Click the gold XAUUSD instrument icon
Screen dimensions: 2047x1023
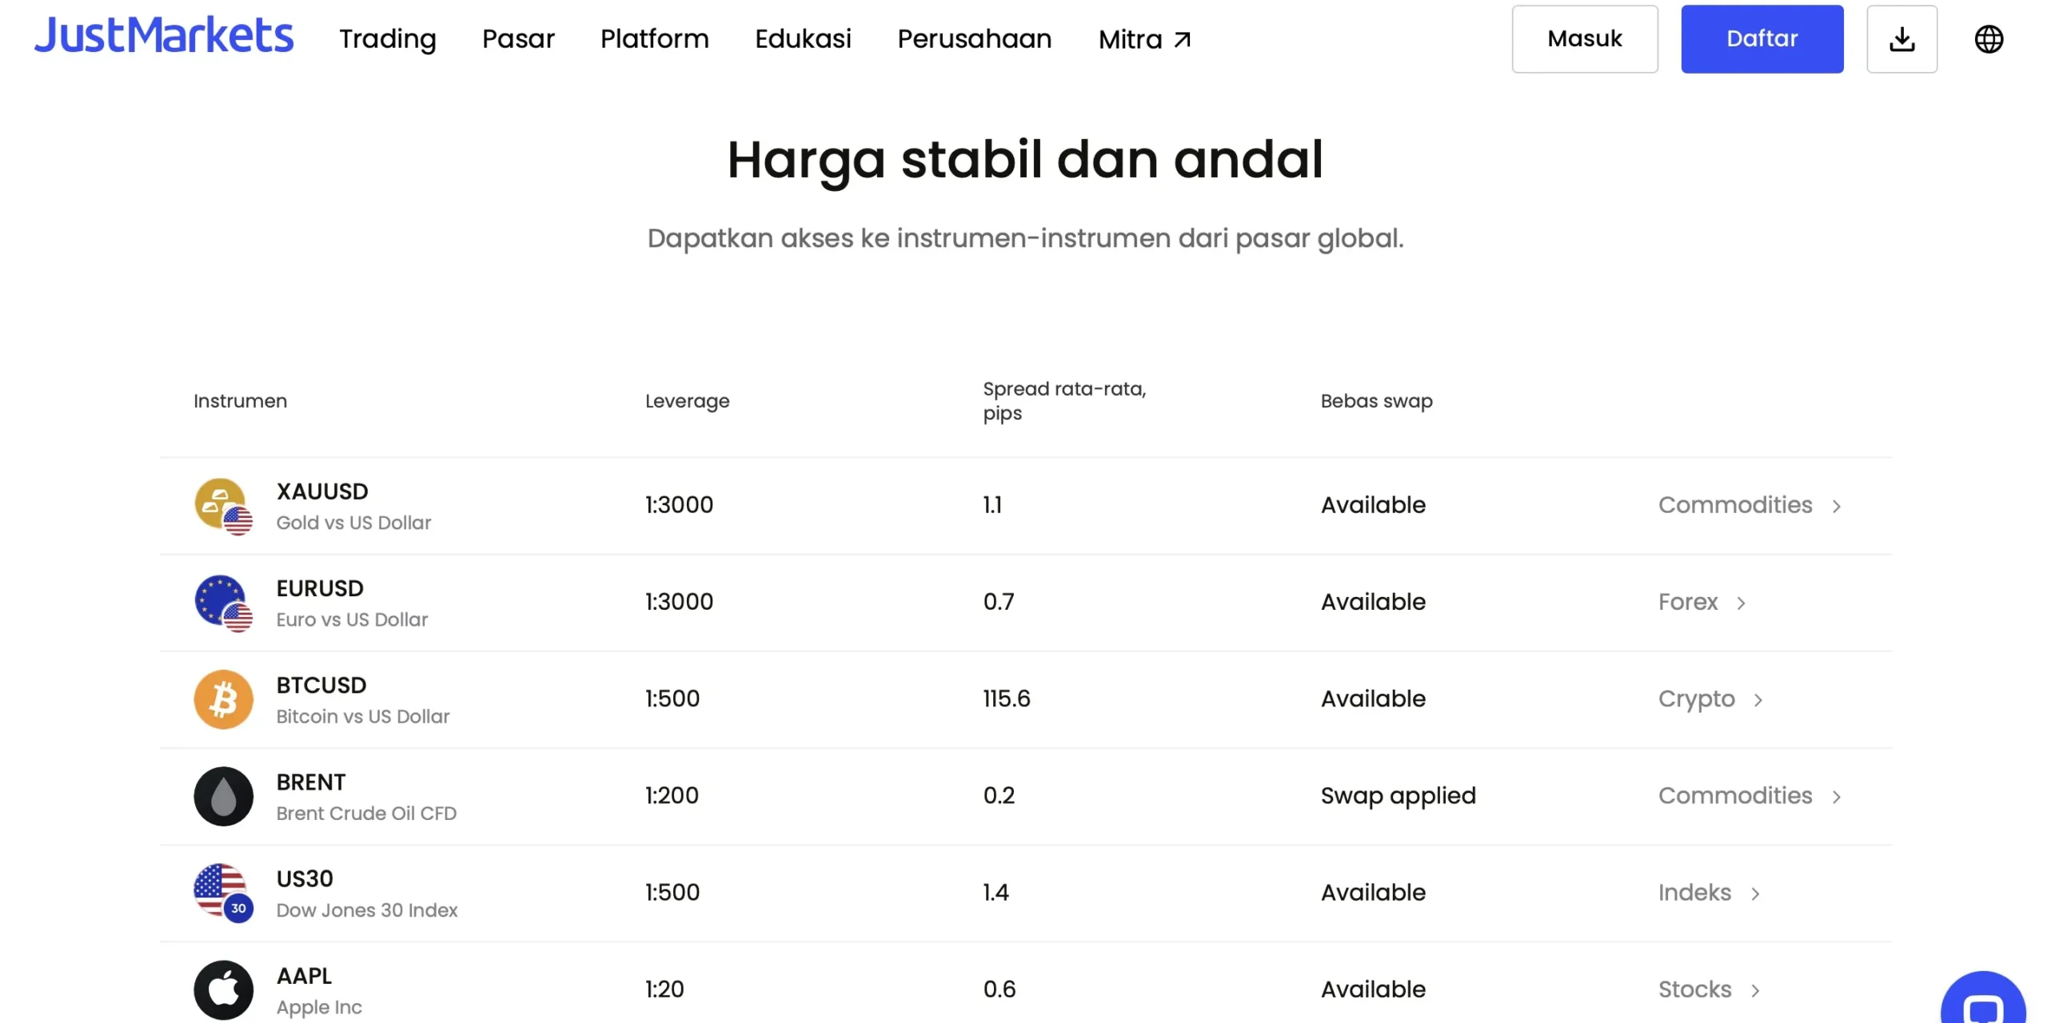coord(222,504)
